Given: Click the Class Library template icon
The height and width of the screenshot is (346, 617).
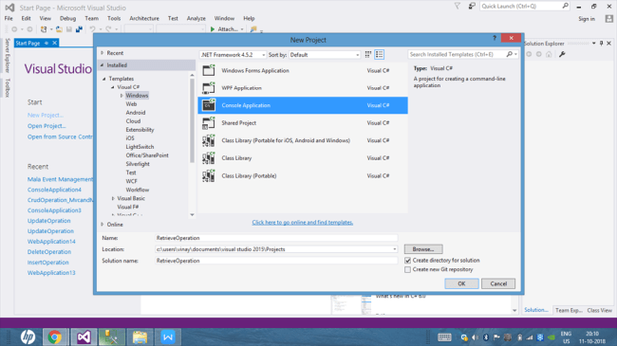Looking at the screenshot, I should pos(209,158).
